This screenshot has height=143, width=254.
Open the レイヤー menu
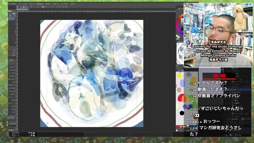click(32, 4)
